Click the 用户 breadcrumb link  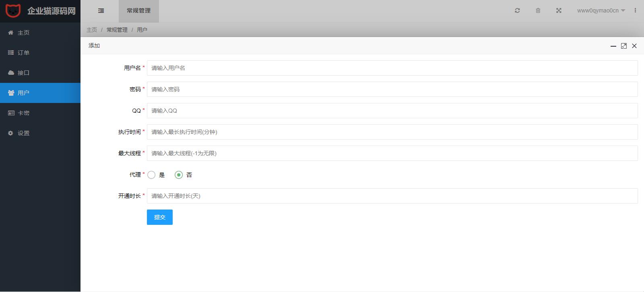(x=142, y=30)
